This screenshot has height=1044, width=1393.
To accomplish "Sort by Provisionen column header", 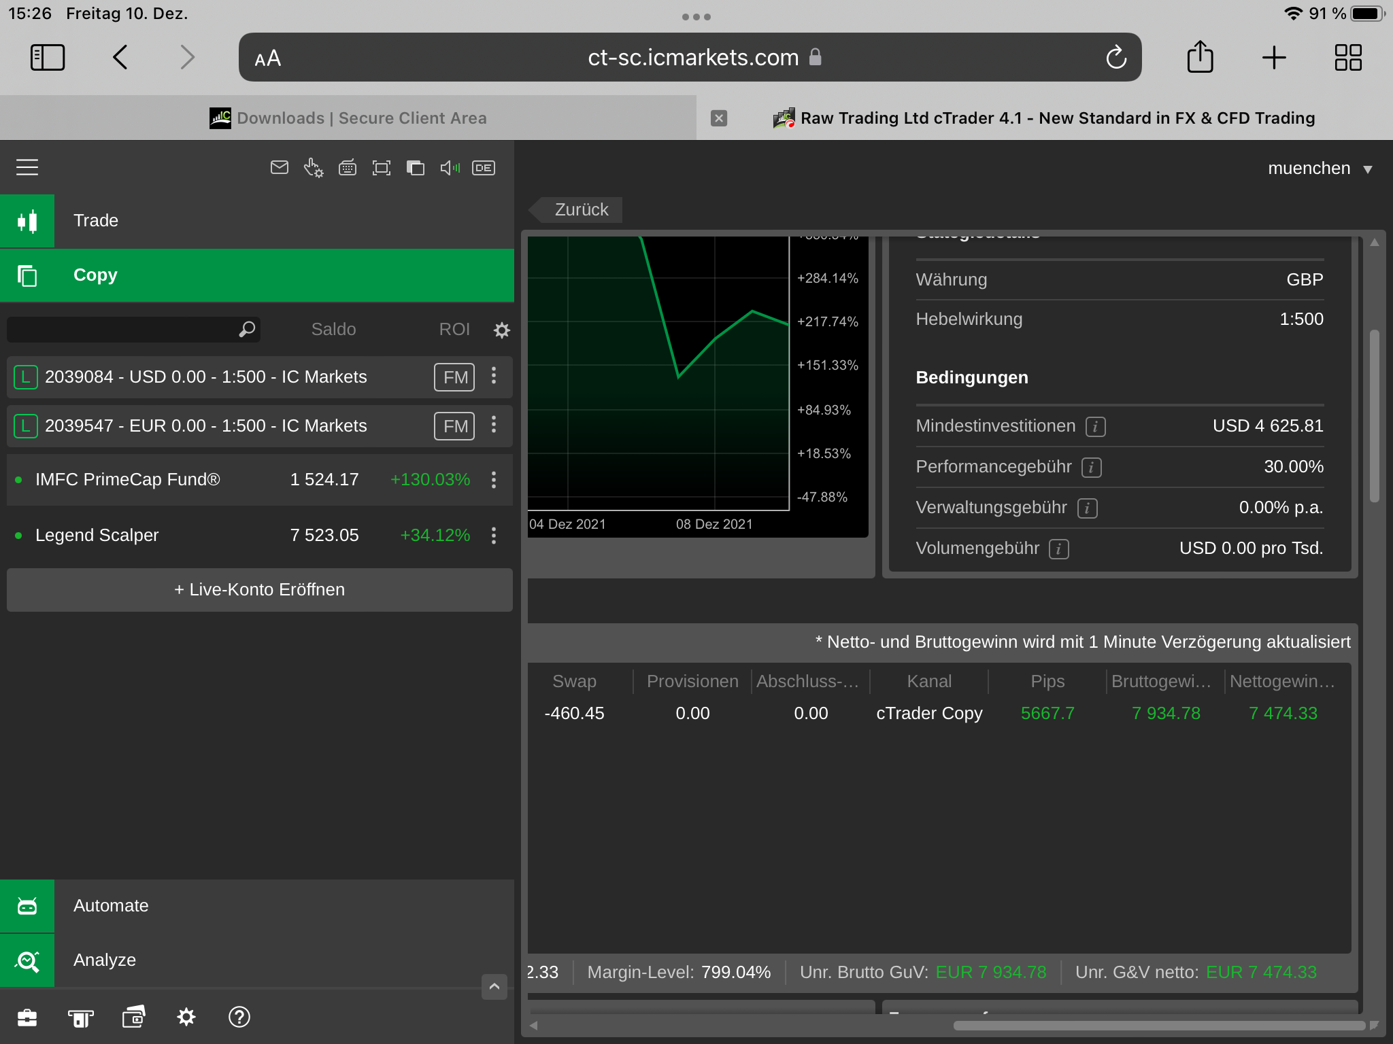I will click(692, 682).
